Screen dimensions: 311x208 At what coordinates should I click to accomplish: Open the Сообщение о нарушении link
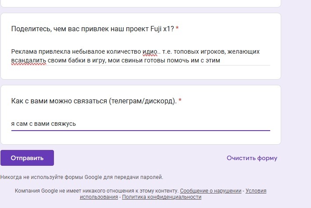(211, 191)
